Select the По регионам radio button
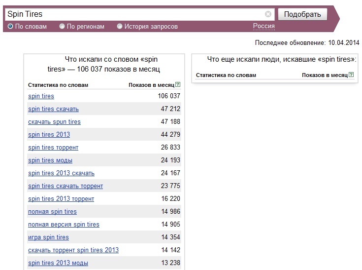362x270 pixels. pyautogui.click(x=62, y=26)
